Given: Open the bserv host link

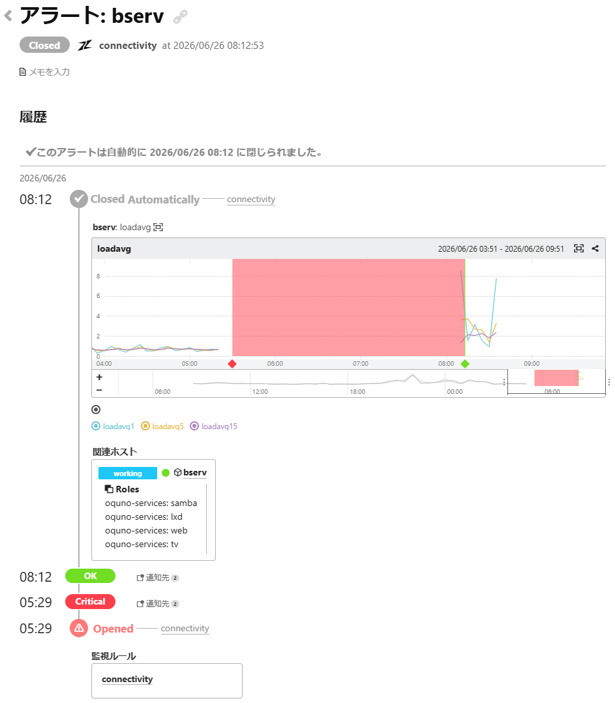Looking at the screenshot, I should [195, 473].
